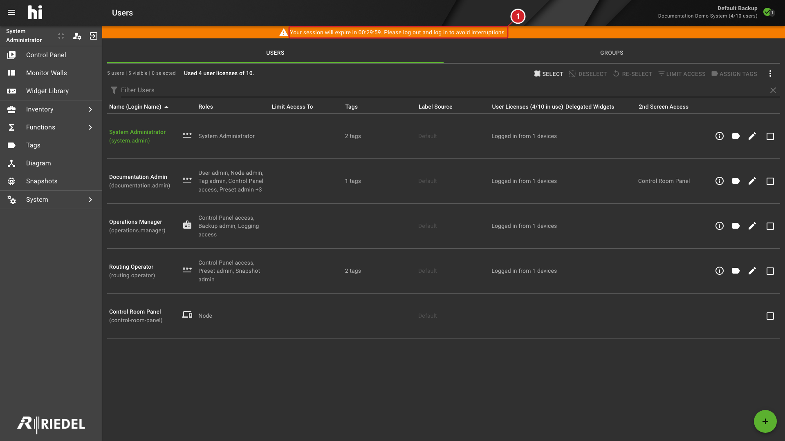Viewport: 785px width, 441px height.
Task: Assign tags to Documentation Admin via tag icon
Action: (736, 181)
